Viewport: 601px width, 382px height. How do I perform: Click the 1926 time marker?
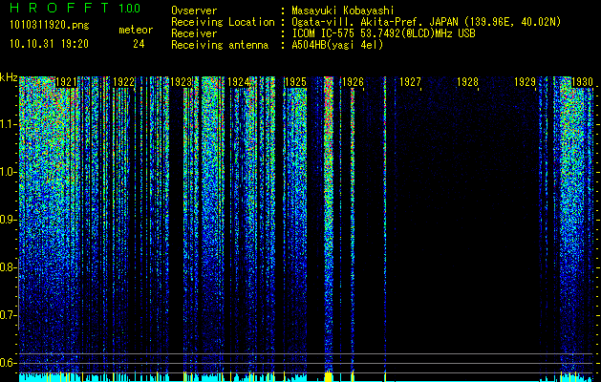(353, 82)
